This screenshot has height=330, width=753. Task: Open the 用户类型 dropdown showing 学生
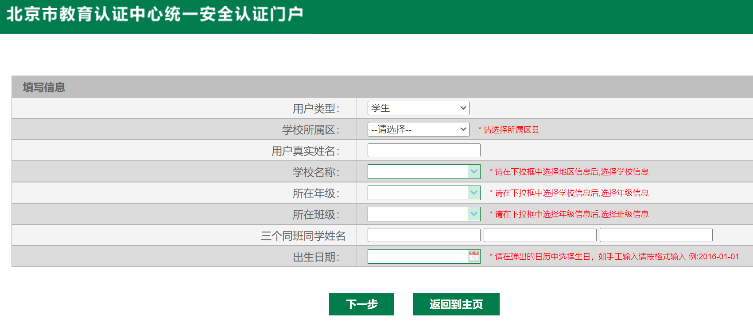[x=418, y=108]
